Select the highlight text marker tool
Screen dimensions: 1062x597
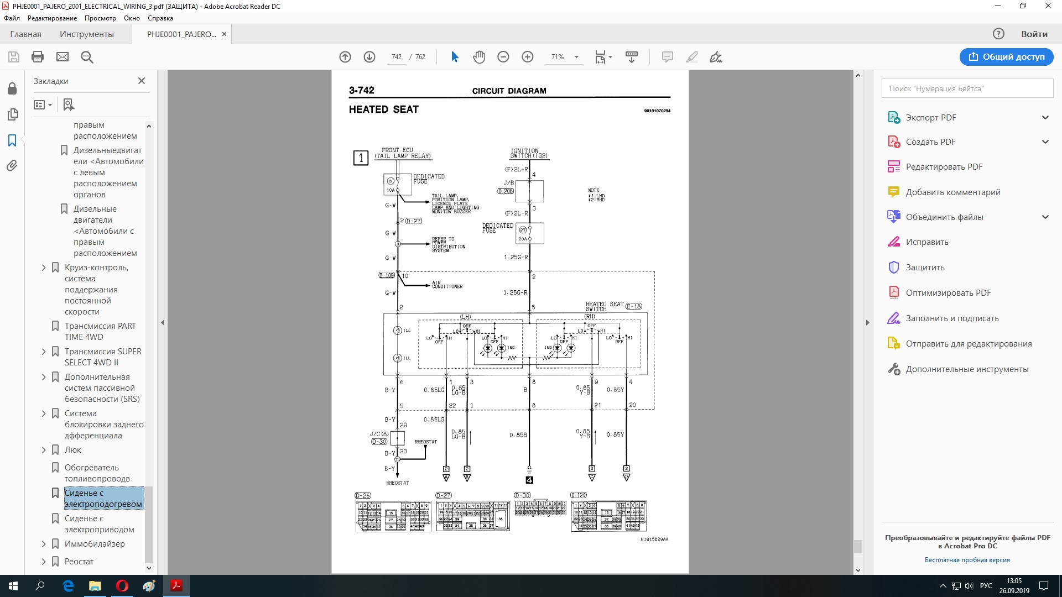coord(691,57)
